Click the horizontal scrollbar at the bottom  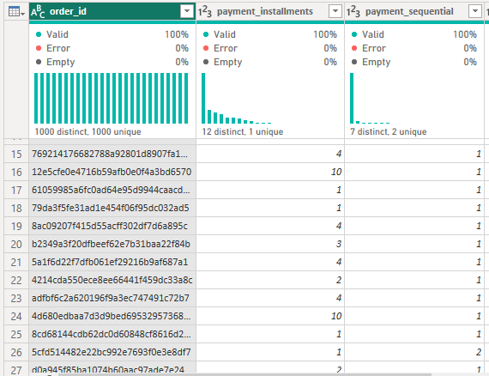[244, 374]
